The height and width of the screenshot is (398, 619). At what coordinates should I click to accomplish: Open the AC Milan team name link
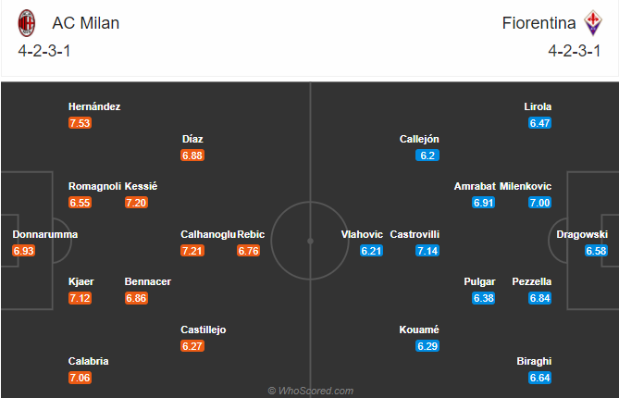84,21
